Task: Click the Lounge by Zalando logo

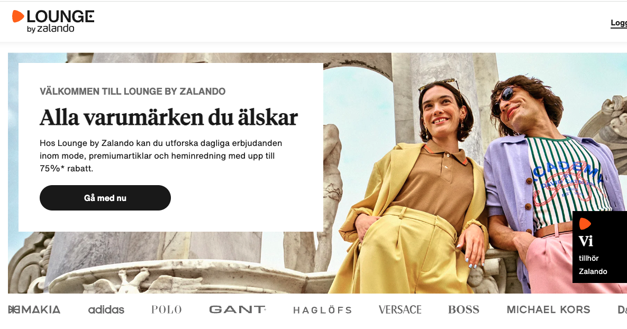Action: tap(53, 22)
